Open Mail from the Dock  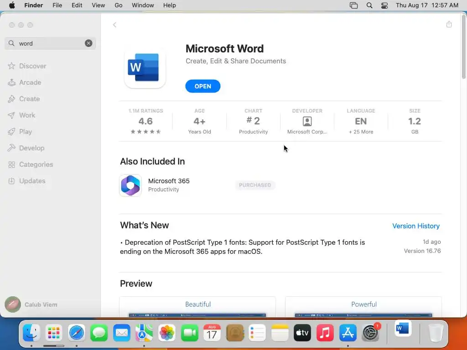click(121, 333)
